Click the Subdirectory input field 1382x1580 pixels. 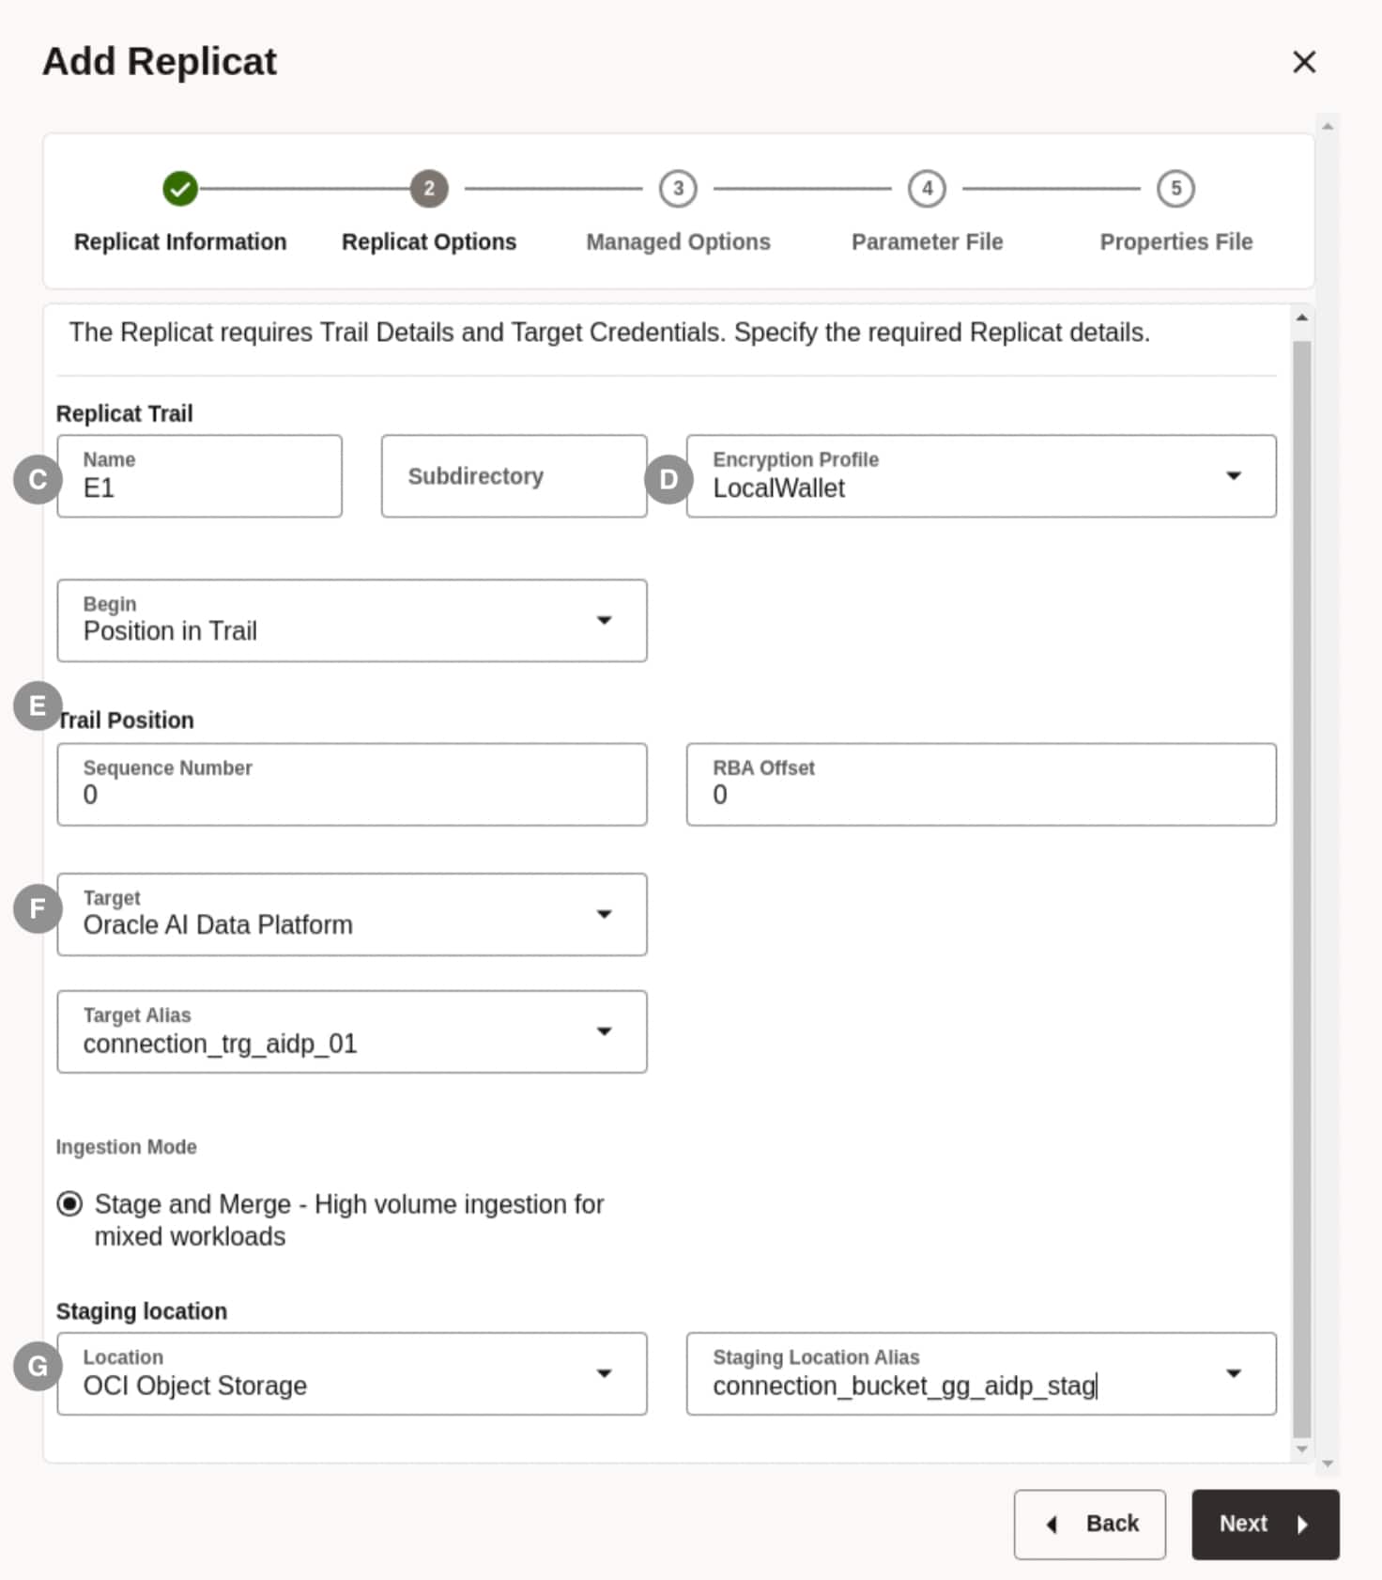[x=514, y=476]
